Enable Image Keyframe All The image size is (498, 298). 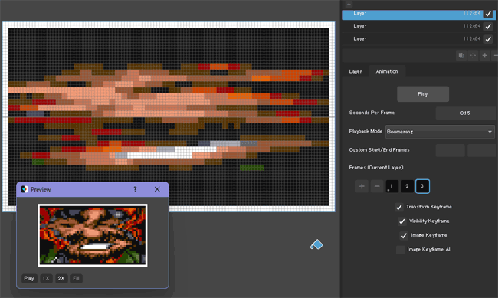[401, 250]
